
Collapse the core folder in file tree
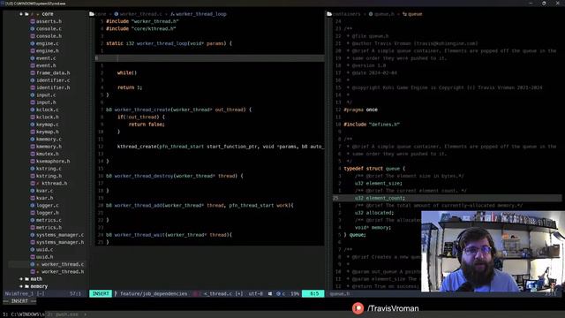(x=21, y=14)
